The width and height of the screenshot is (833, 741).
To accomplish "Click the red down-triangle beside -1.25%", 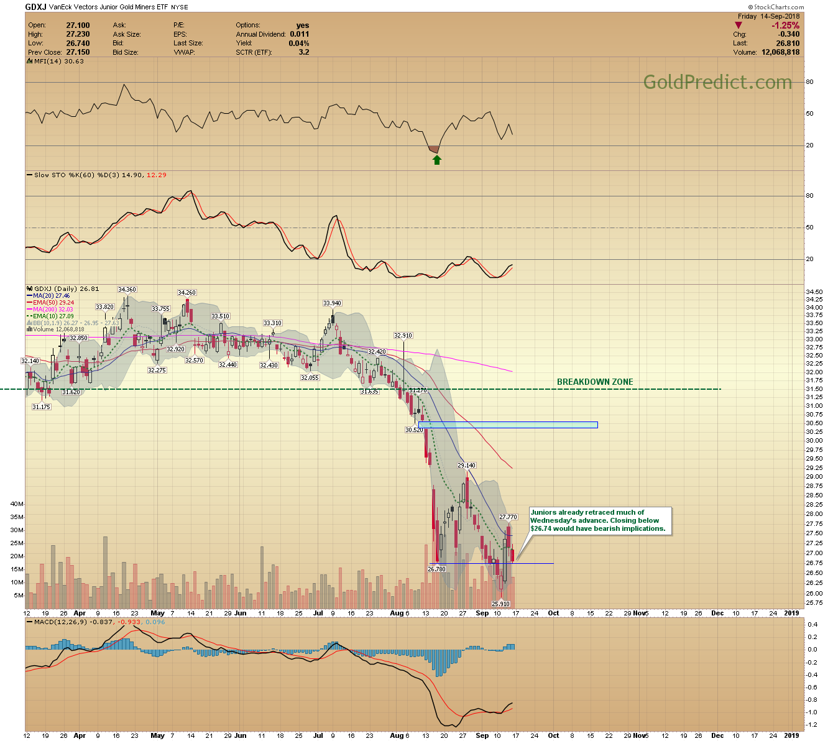I will (x=739, y=25).
